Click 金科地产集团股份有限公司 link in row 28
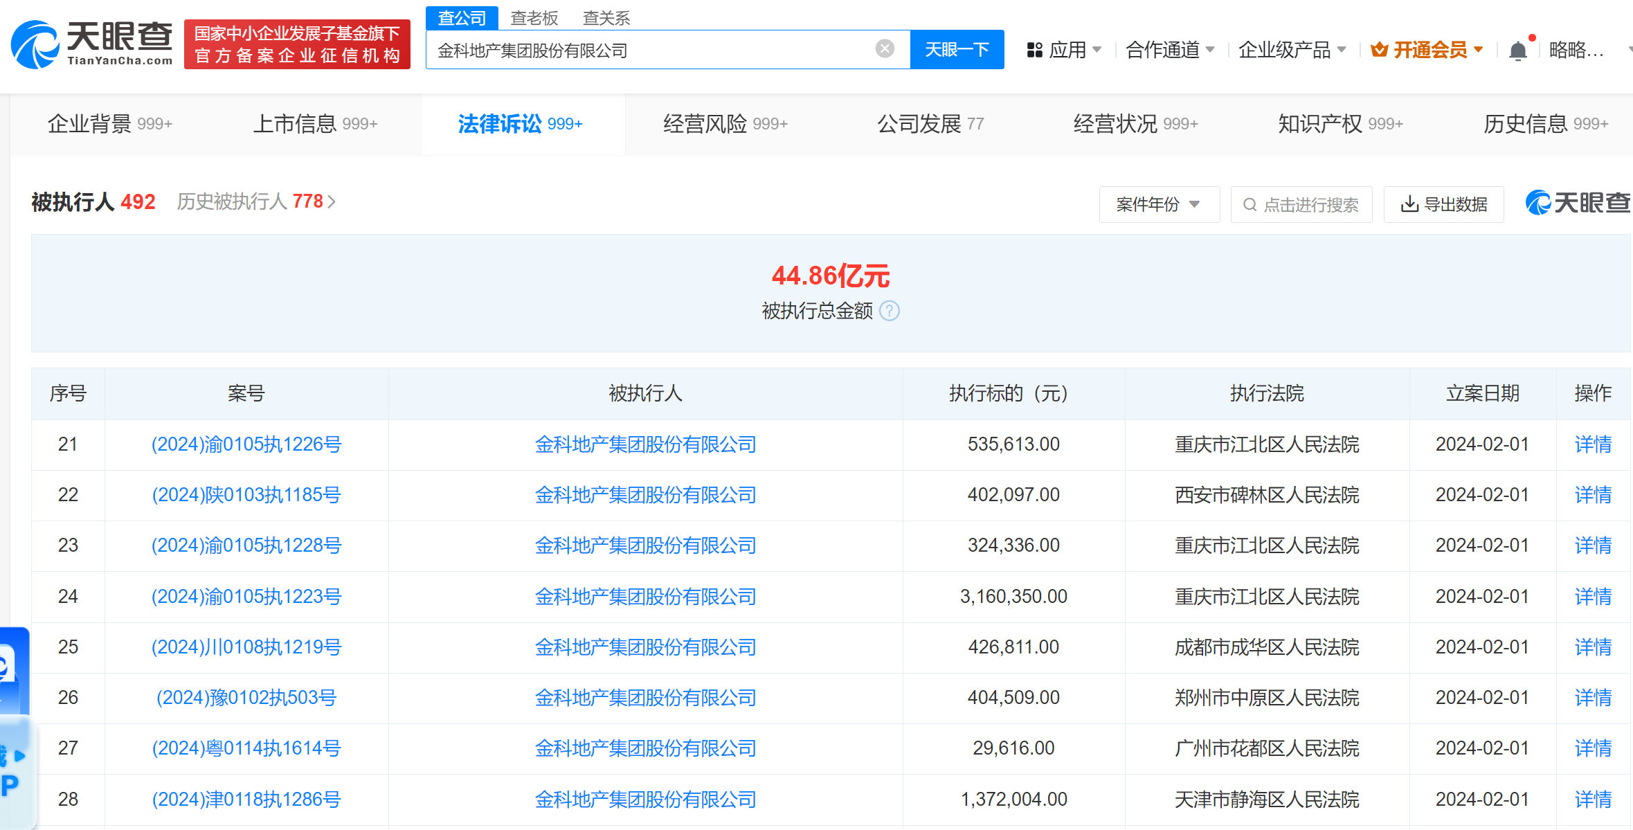Viewport: 1633px width, 830px height. click(645, 800)
